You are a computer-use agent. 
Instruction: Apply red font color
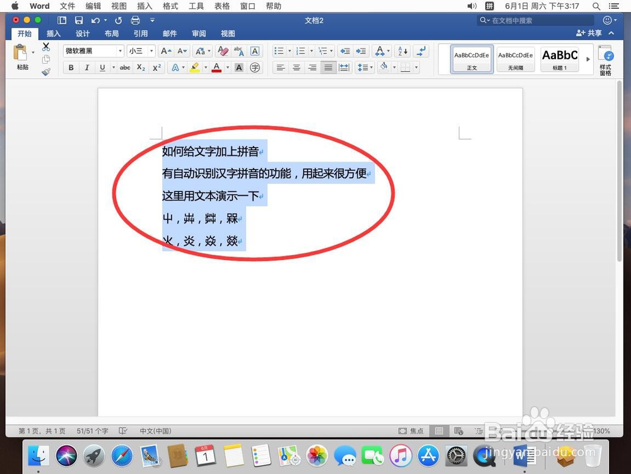click(x=216, y=68)
